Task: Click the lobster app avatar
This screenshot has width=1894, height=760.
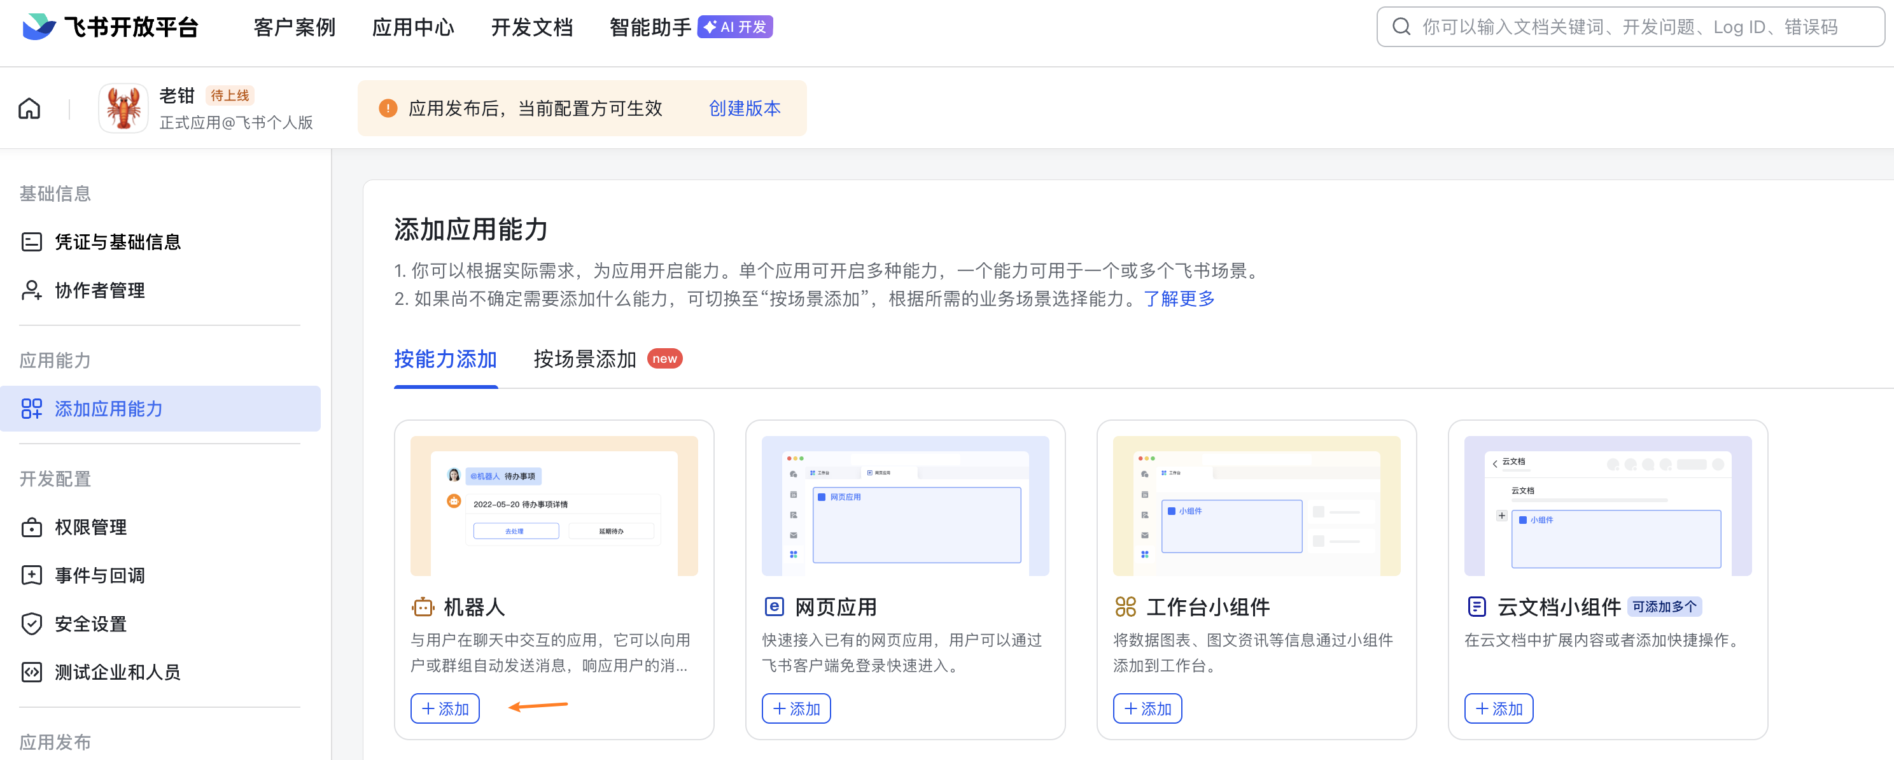Action: (x=123, y=108)
